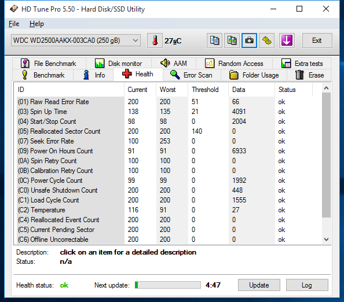Copy text info to clipboard icon
This screenshot has height=302, width=344.
(x=214, y=40)
